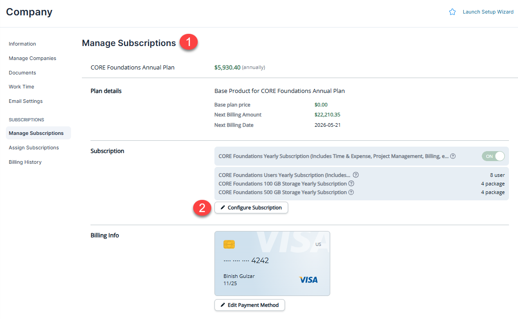Click the VISA logo on the saved card
Image resolution: width=518 pixels, height=319 pixels.
(309, 280)
